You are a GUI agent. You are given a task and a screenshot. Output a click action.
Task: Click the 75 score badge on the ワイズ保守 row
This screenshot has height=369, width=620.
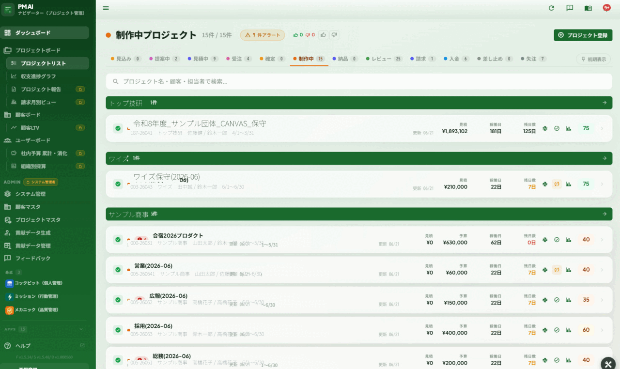(x=586, y=184)
